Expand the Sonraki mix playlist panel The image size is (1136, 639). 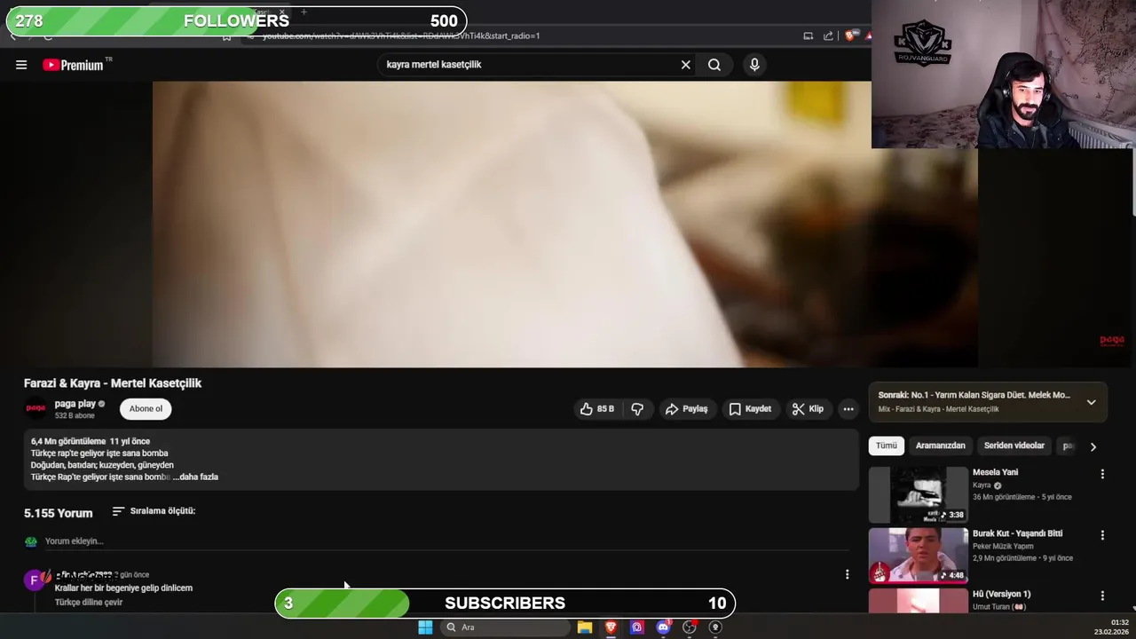click(1091, 402)
